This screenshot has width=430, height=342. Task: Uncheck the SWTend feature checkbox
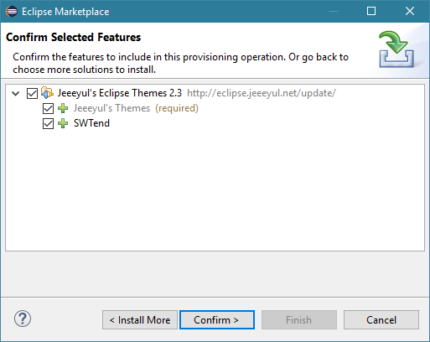click(x=48, y=123)
